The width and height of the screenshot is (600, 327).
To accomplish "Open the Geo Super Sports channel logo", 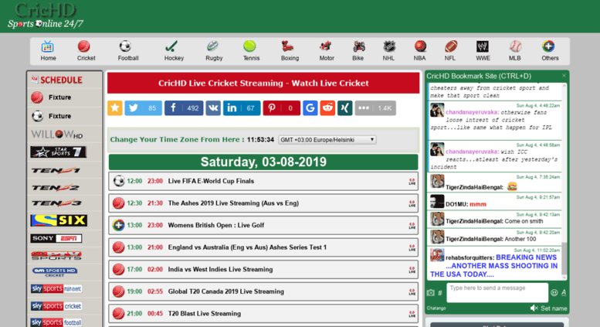I will click(56, 255).
